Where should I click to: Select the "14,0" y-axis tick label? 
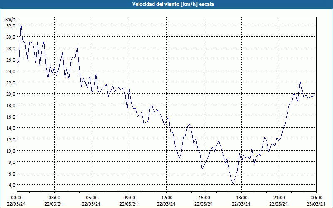[11, 128]
